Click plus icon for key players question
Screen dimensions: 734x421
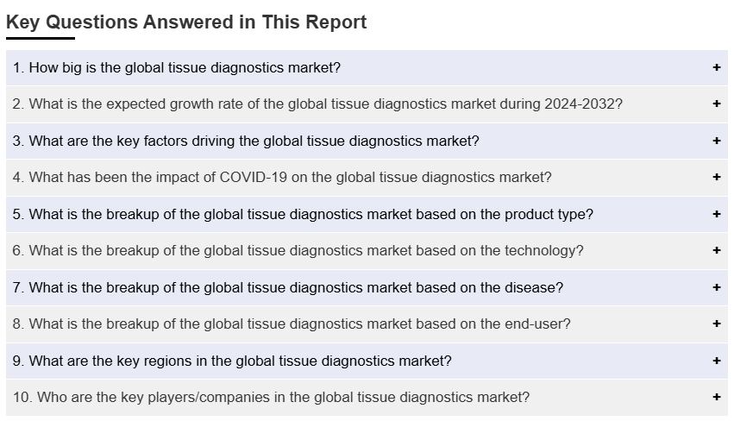pos(716,397)
